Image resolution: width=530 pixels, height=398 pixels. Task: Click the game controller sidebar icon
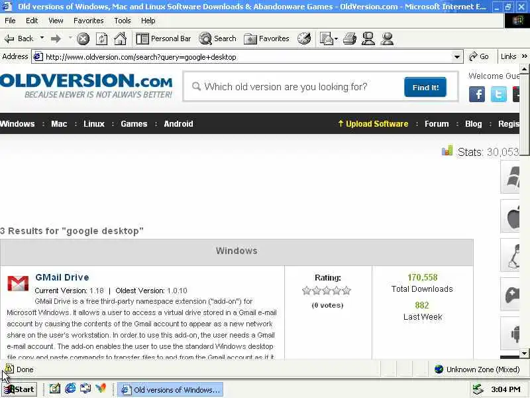click(510, 295)
